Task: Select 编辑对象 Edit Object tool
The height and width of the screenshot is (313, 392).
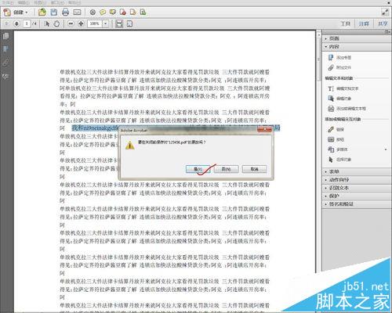Action: point(339,99)
